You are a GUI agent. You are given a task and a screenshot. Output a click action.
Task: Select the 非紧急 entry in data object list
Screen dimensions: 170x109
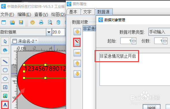point(89,29)
